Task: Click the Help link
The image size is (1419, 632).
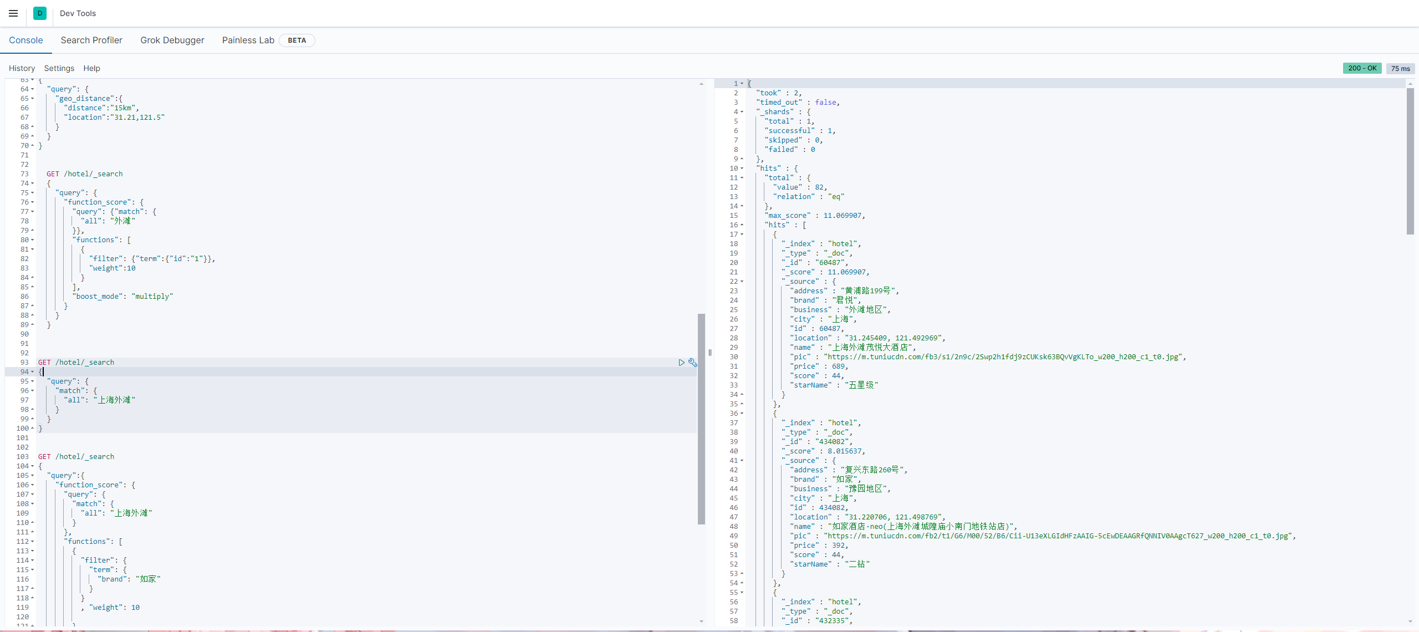Action: 91,68
